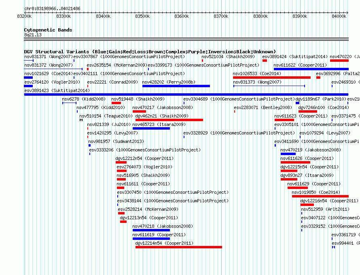Click the nsv1021629 (Coe2014) label
This screenshot has height=275, width=360.
(49, 73)
